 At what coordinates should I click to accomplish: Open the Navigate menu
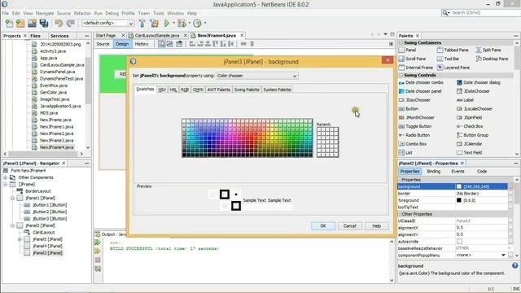point(45,13)
